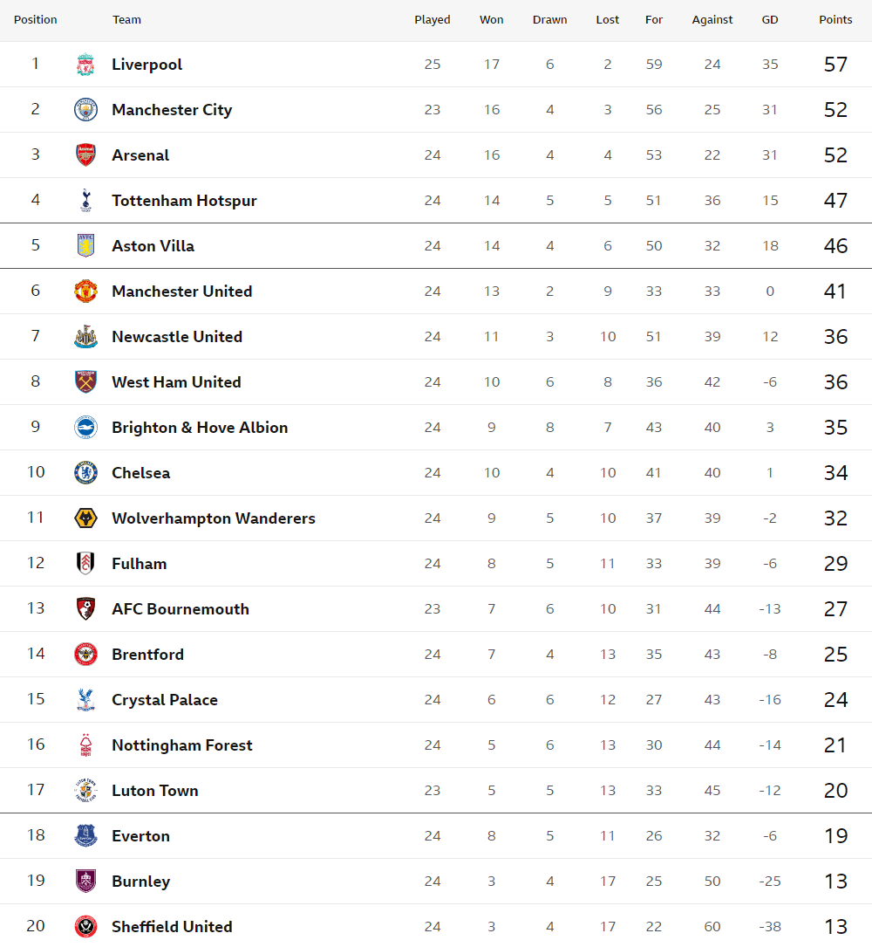Screen dimensions: 872x947
Task: Click the Tottenham Hotspur cockerel logo
Action: [85, 201]
